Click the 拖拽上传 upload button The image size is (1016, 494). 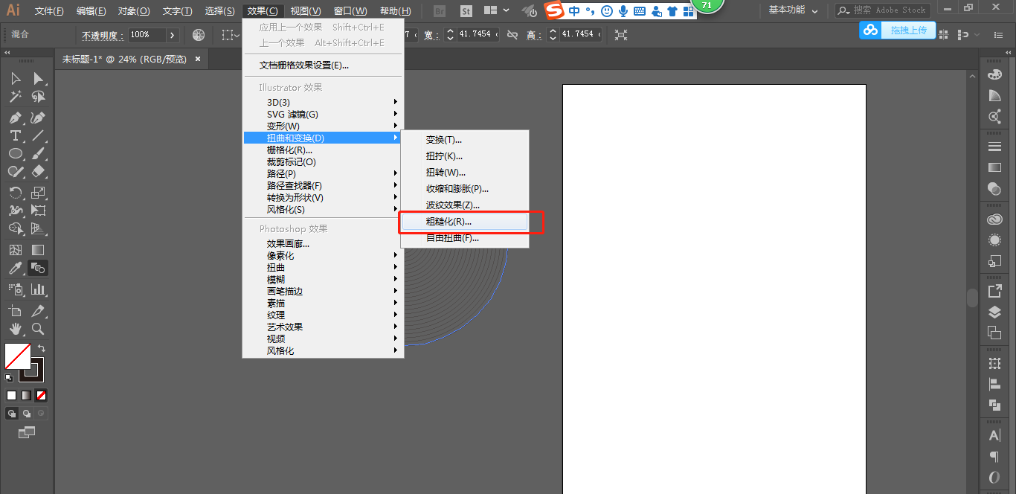(x=898, y=30)
